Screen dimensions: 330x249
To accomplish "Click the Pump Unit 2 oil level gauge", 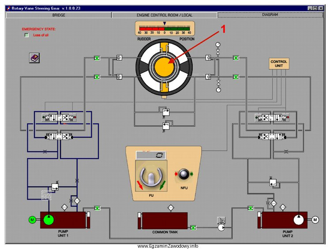I will pos(259,220).
